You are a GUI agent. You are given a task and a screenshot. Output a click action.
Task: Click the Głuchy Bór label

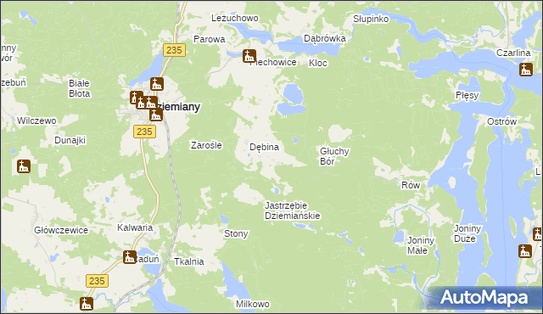pos(334,156)
